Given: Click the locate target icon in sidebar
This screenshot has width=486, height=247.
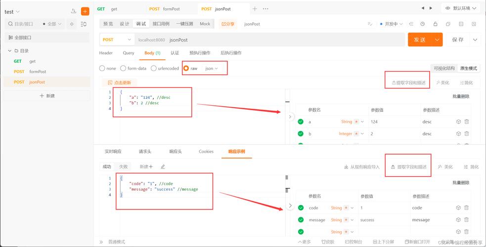Looking at the screenshot, I should pos(72,24).
